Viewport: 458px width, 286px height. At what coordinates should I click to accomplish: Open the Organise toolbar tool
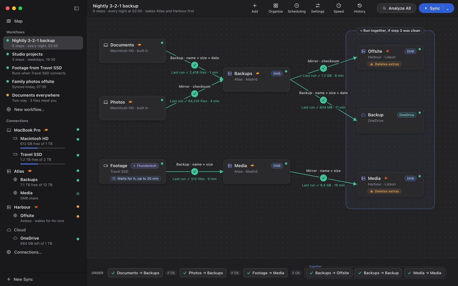click(x=275, y=8)
